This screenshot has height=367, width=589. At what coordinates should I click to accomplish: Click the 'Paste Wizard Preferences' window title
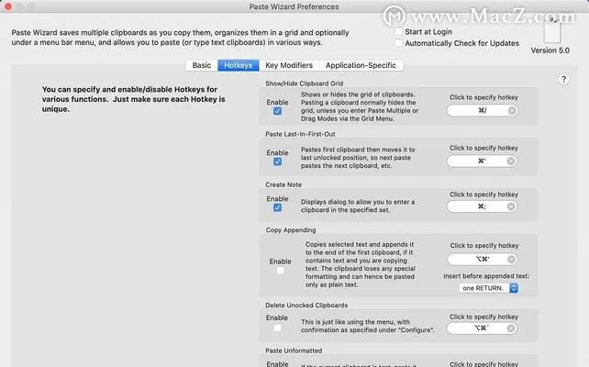coord(294,6)
